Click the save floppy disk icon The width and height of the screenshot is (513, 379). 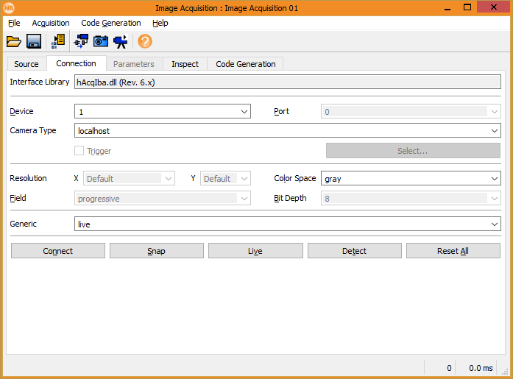click(34, 41)
